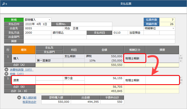This screenshot has width=187, height=109.
Task: Click the 金額 column header
Action: (104, 50)
